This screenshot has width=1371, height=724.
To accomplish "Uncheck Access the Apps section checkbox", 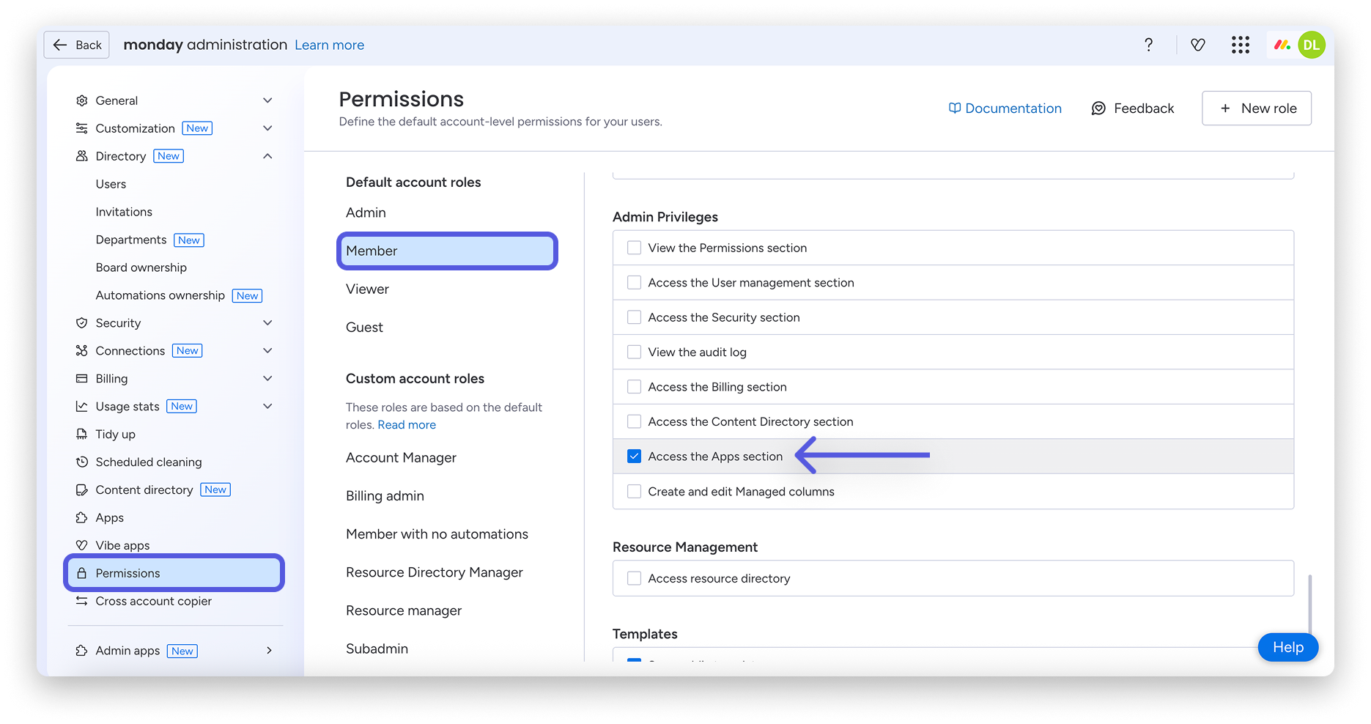I will tap(635, 457).
